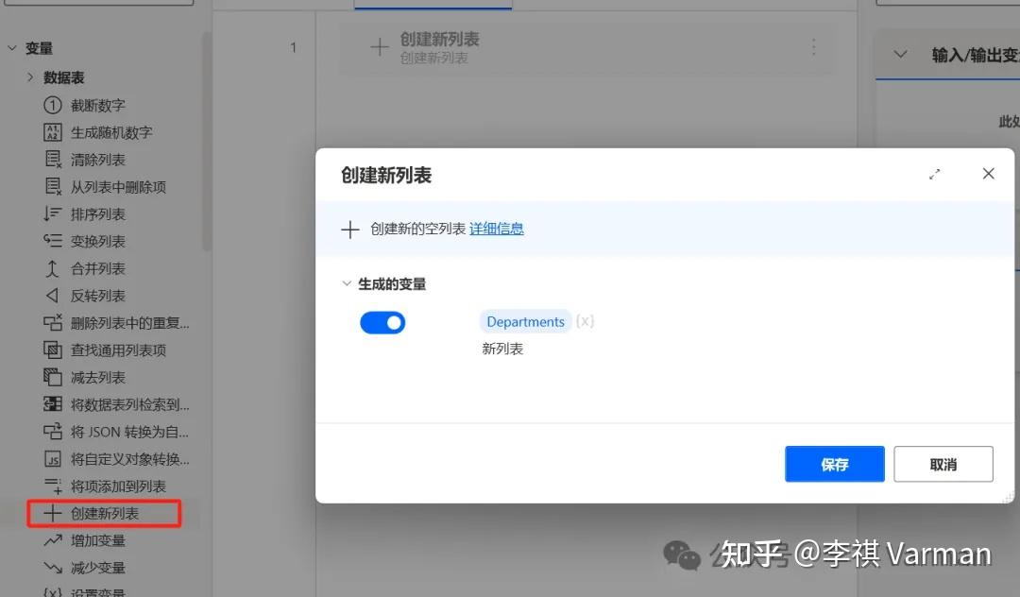The width and height of the screenshot is (1020, 597).
Task: Toggle the Departments variable switch off
Action: 382,322
